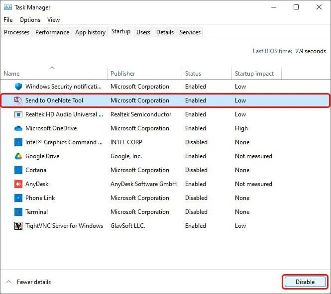Select the Google Drive entry name
Image resolution: width=331 pixels, height=294 pixels.
pyautogui.click(x=42, y=156)
